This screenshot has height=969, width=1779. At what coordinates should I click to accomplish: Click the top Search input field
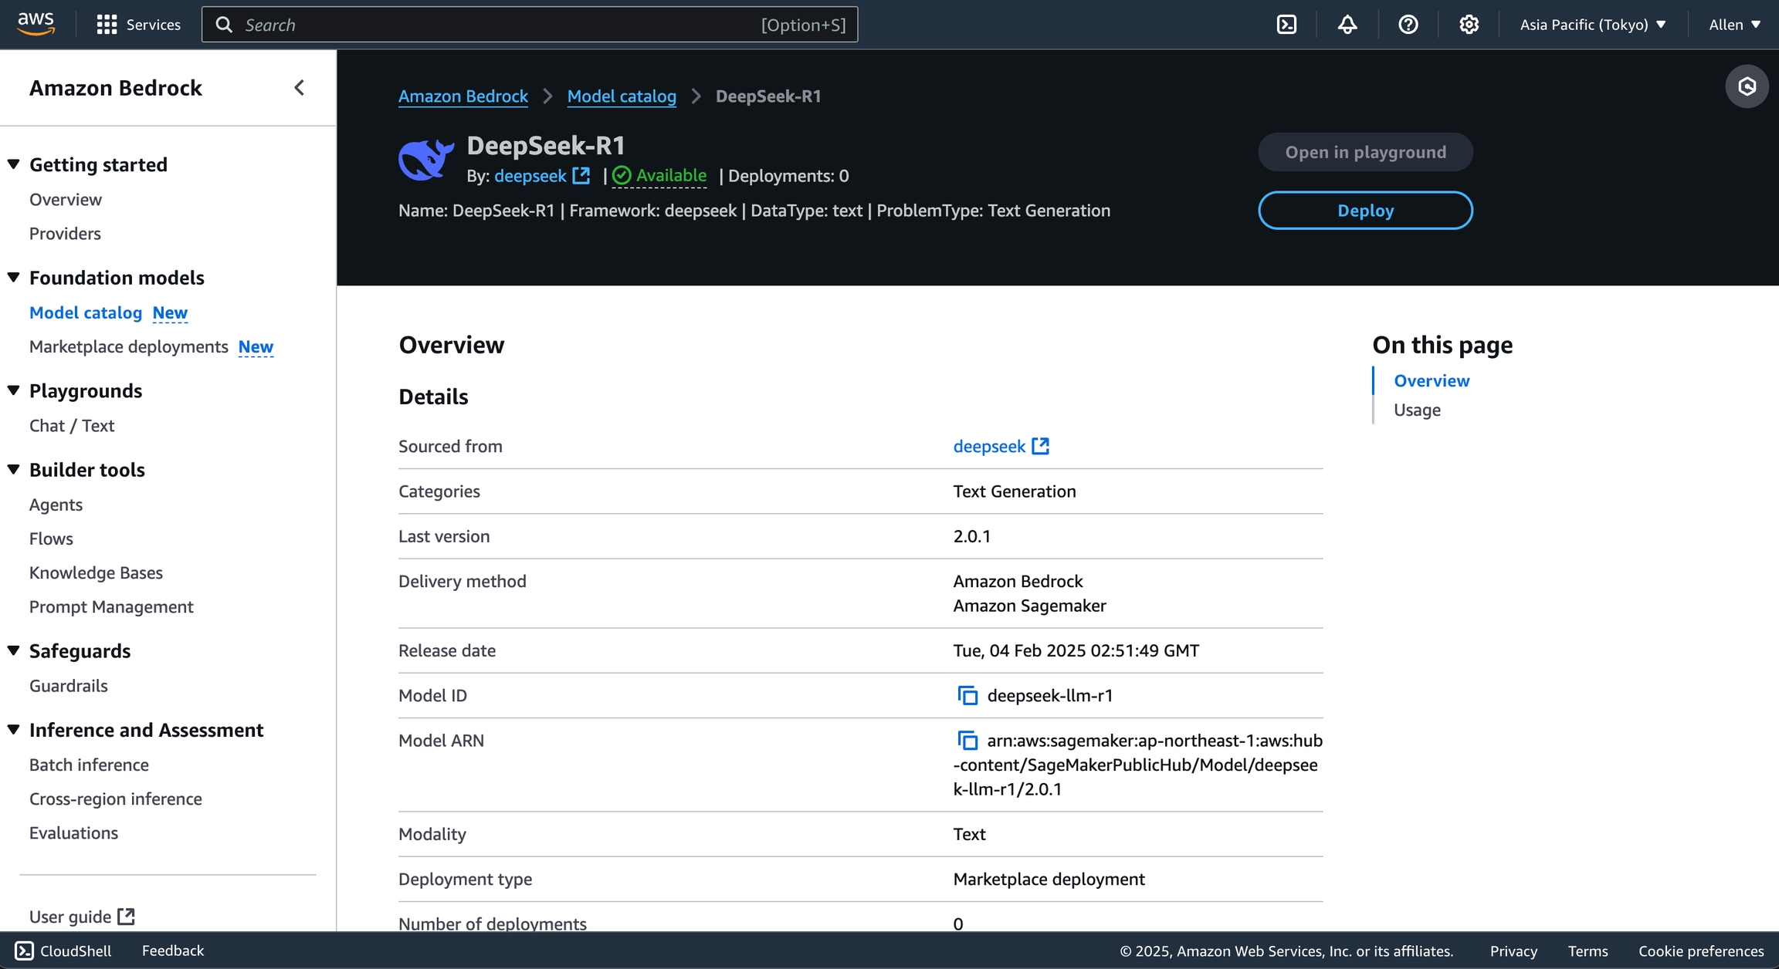494,25
